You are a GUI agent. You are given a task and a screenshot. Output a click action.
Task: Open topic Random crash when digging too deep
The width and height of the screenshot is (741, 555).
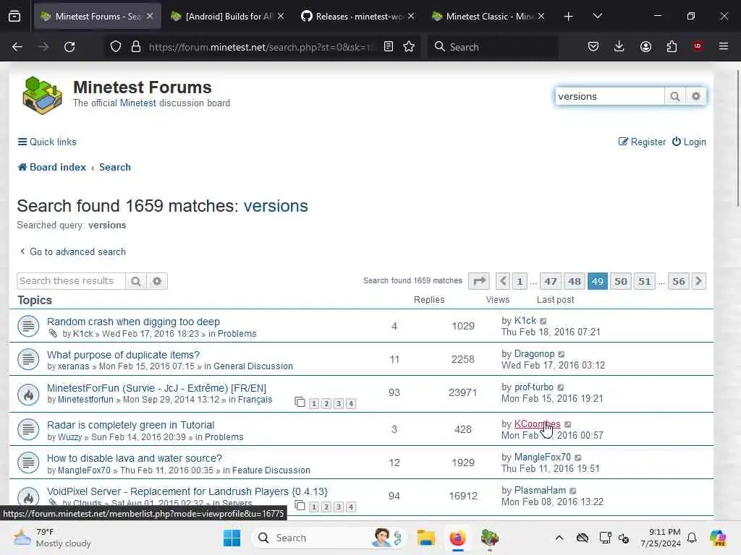point(133,322)
